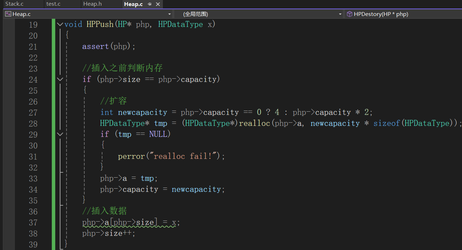
Task: Click line number 33 in the margin
Action: 33,179
